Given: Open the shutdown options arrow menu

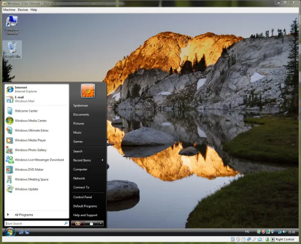Looking at the screenshot, I should click(100, 224).
